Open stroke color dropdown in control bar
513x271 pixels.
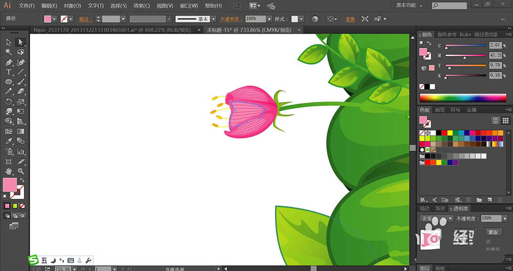click(x=71, y=19)
